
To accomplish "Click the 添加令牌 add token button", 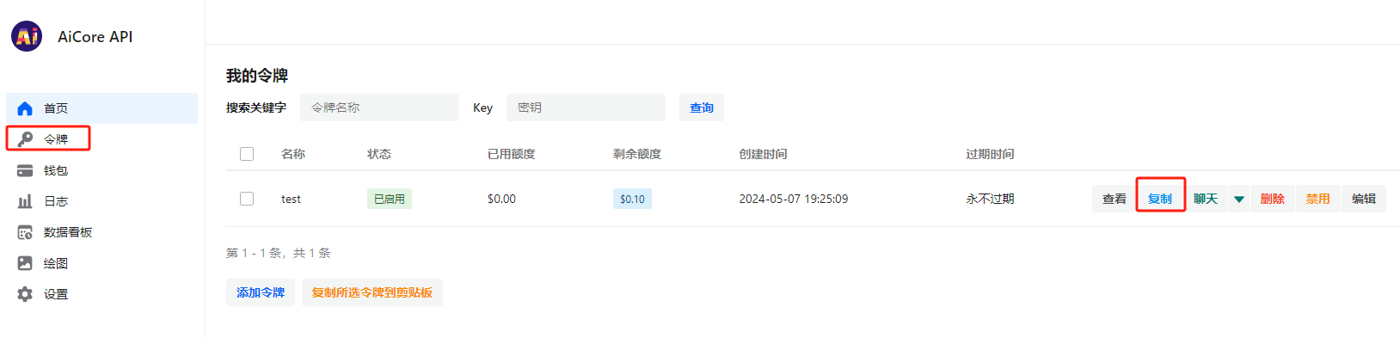I will click(x=261, y=292).
